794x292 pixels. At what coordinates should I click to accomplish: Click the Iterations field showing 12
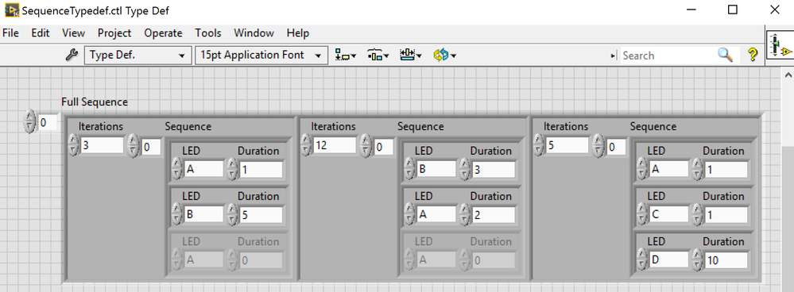[334, 145]
